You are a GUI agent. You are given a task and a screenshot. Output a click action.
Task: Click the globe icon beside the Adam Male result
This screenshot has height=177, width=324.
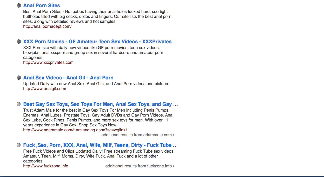point(18,104)
